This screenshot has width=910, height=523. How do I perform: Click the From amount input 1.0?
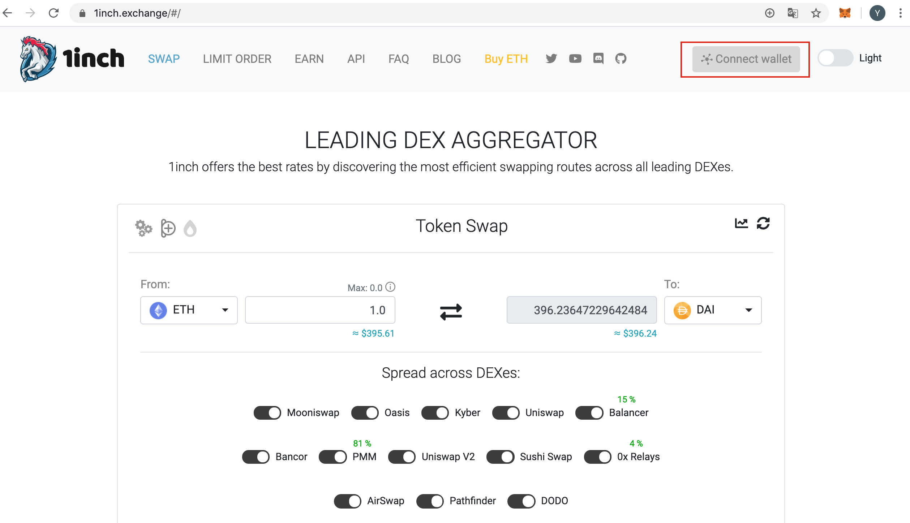click(320, 310)
